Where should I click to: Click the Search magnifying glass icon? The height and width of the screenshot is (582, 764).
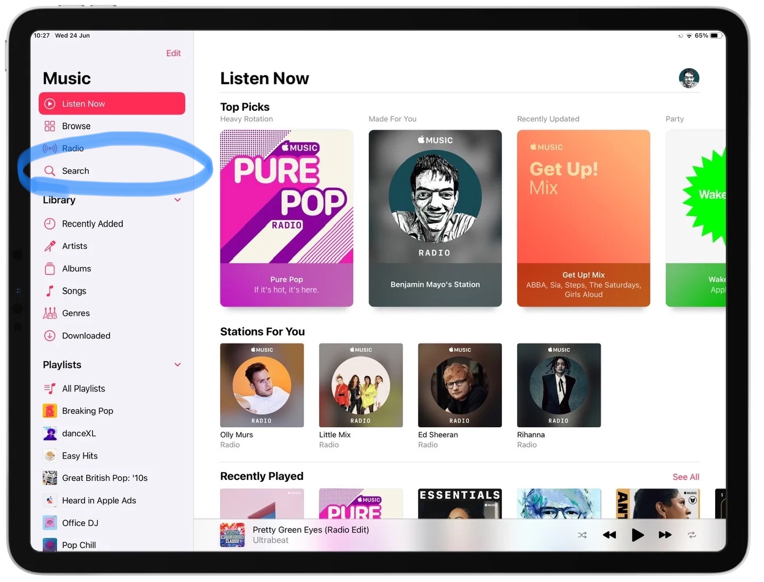(x=49, y=171)
